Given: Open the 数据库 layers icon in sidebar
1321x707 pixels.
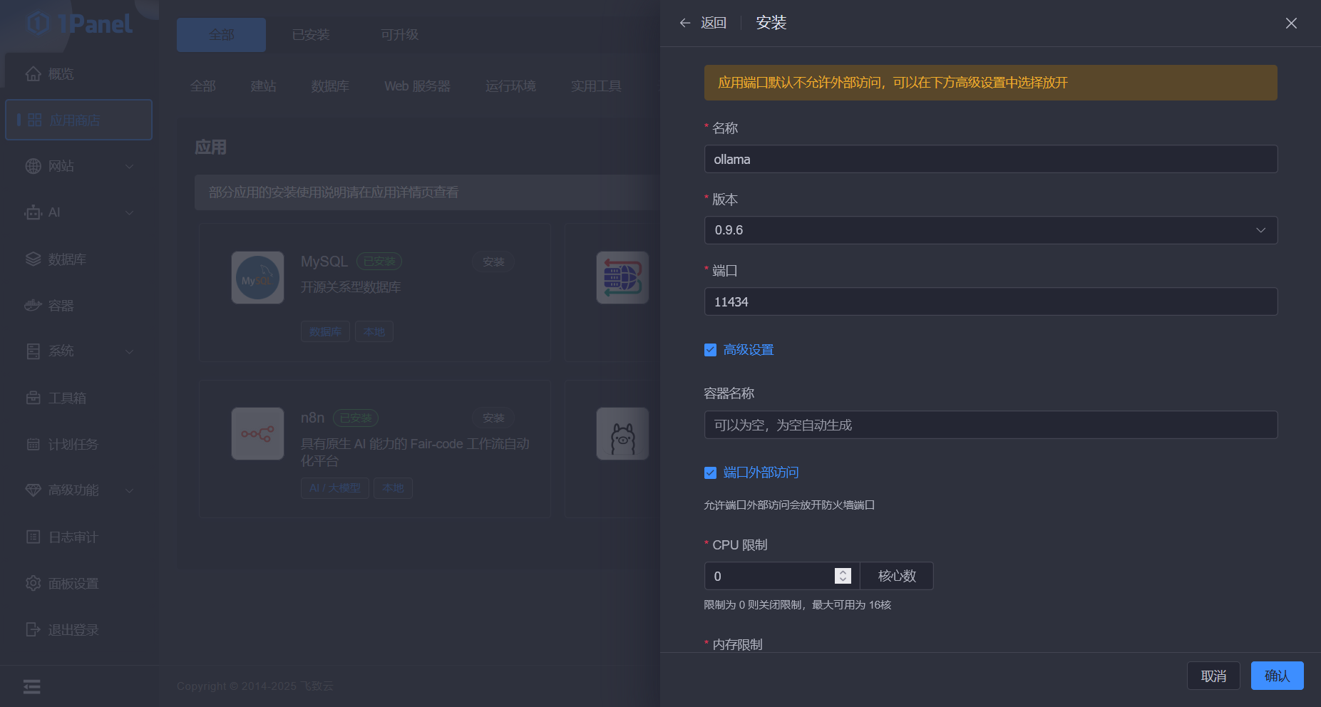Looking at the screenshot, I should (33, 259).
